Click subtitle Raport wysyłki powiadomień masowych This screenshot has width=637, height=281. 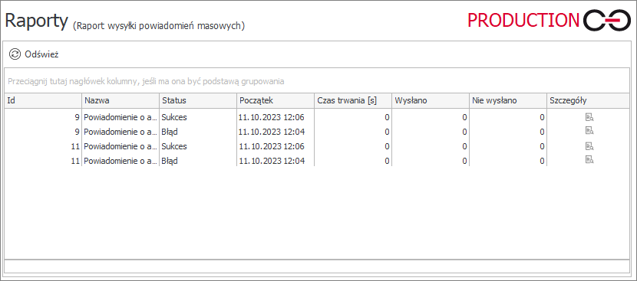point(159,26)
